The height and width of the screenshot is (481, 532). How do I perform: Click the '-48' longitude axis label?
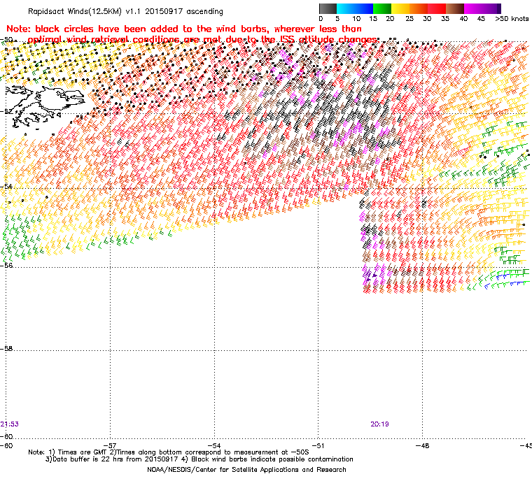422,445
